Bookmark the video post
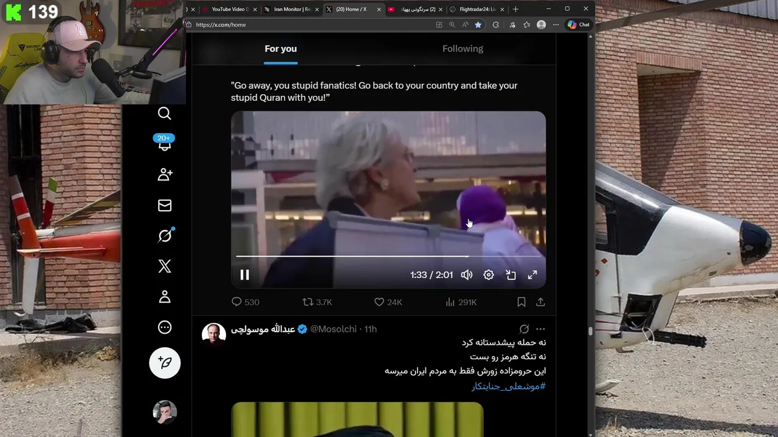This screenshot has width=778, height=437. (x=521, y=302)
